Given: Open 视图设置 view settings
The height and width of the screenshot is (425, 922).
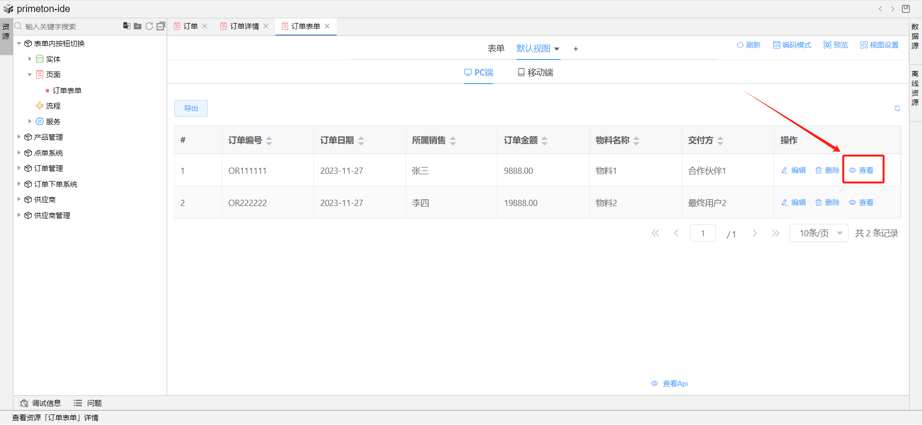Looking at the screenshot, I should 879,45.
